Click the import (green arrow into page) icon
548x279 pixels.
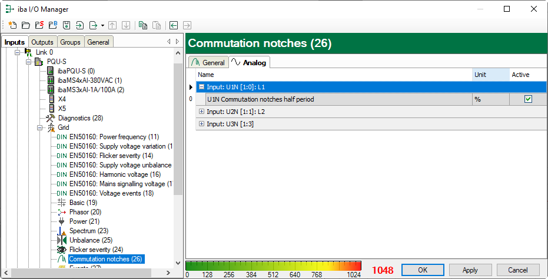(x=79, y=25)
